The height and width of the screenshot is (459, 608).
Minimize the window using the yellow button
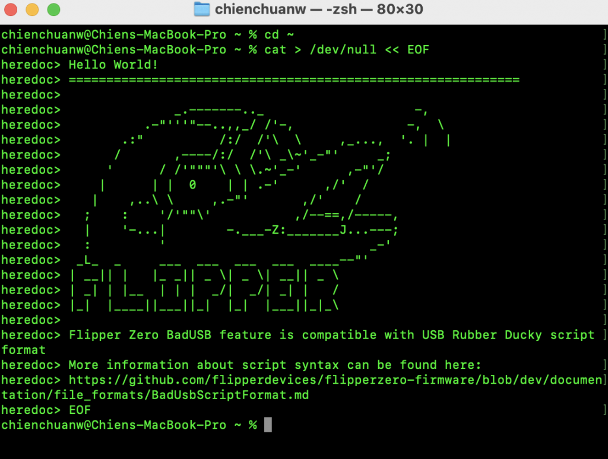point(32,9)
